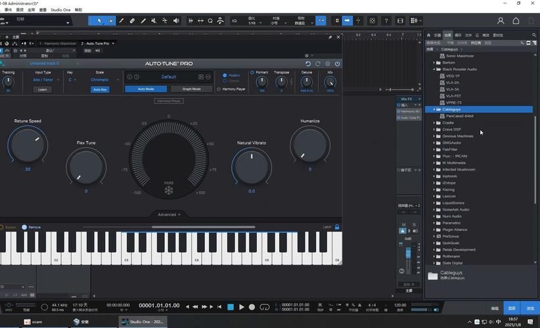Go to previous preset in Auto-Tune

(x=129, y=77)
